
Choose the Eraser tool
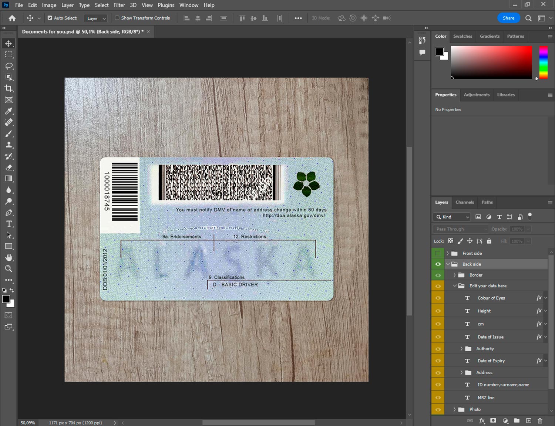pos(9,168)
